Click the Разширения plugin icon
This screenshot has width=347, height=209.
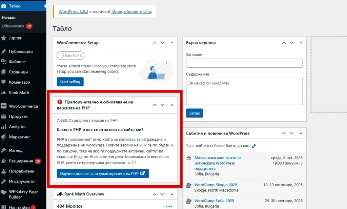pos(3,161)
